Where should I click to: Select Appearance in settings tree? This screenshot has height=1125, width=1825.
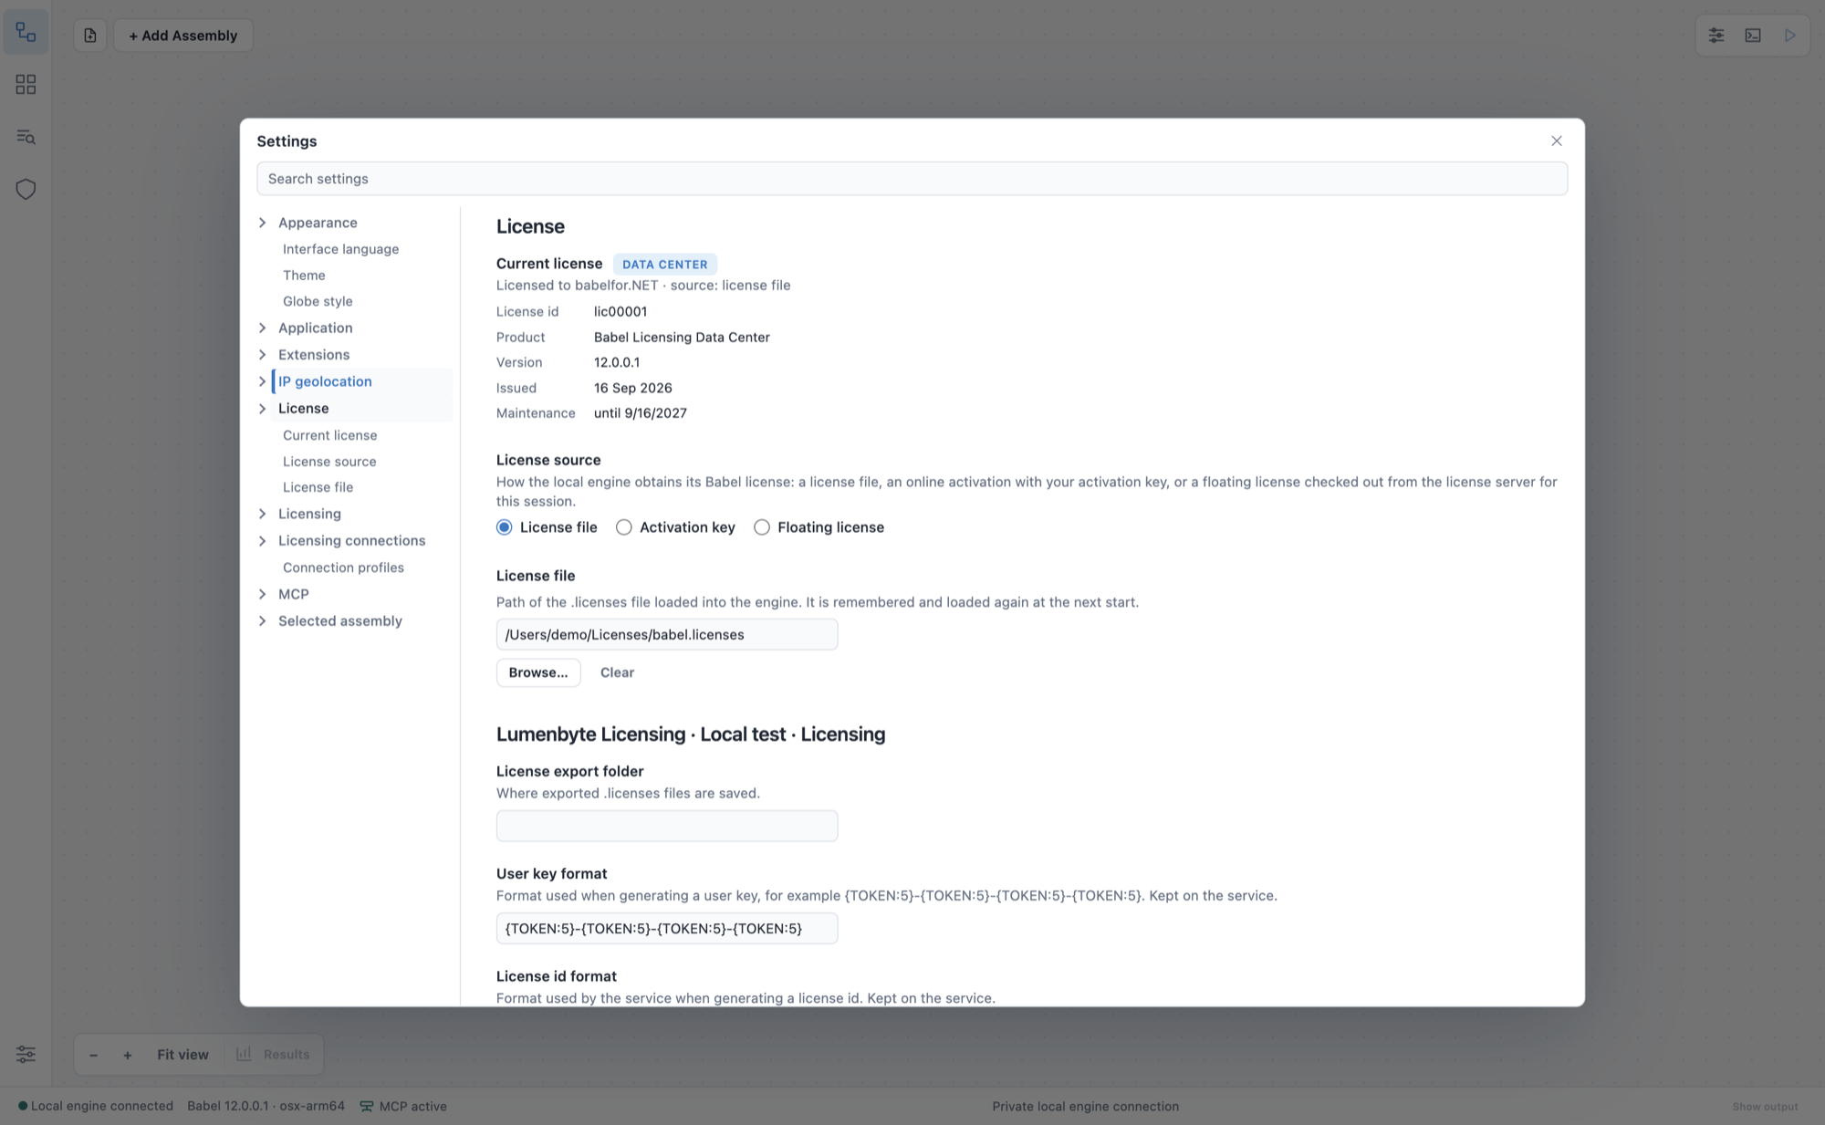318,223
